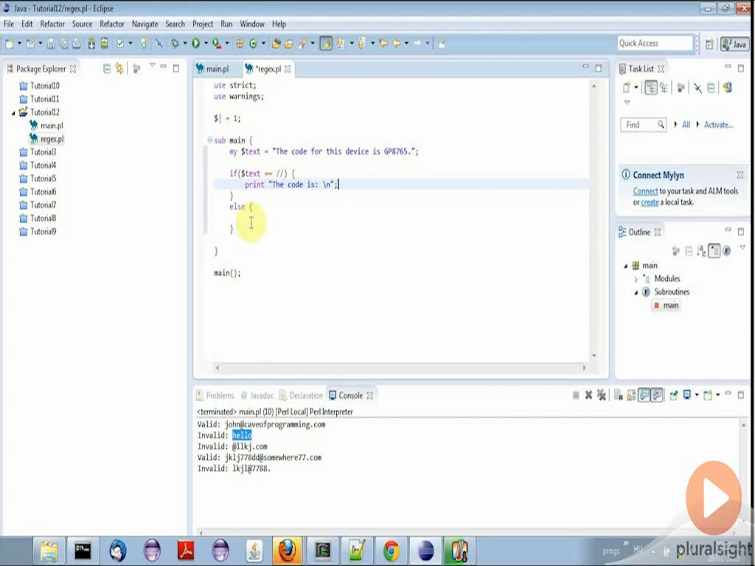Click the Back navigation yellow arrow
Image resolution: width=755 pixels, height=566 pixels.
[396, 43]
